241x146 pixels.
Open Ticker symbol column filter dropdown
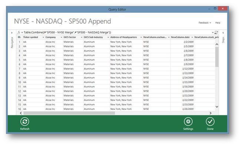coord(43,37)
